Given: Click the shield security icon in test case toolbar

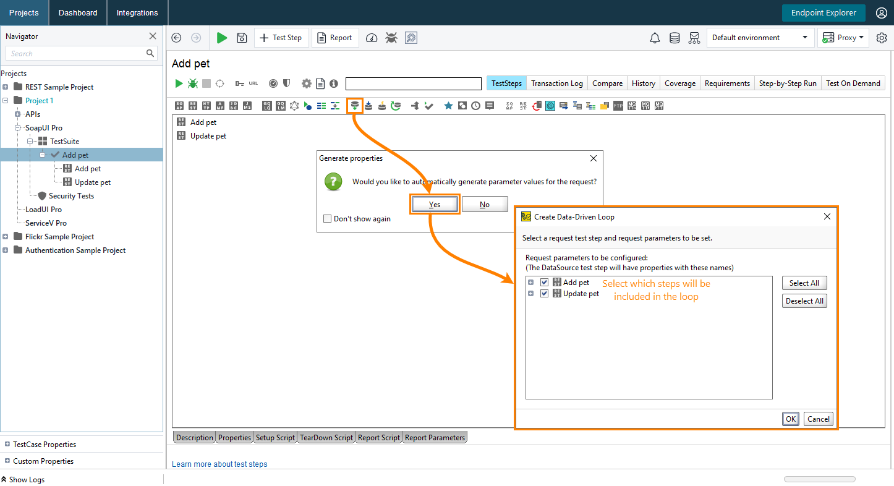Looking at the screenshot, I should tap(286, 83).
